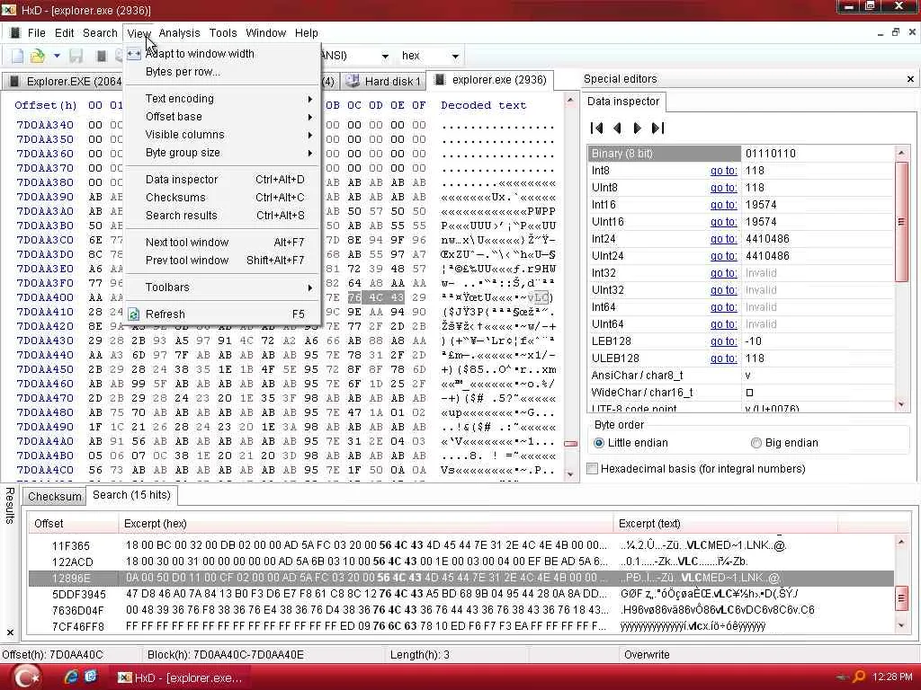Switch to the Explorer.EXE (2064) tab

coord(65,81)
